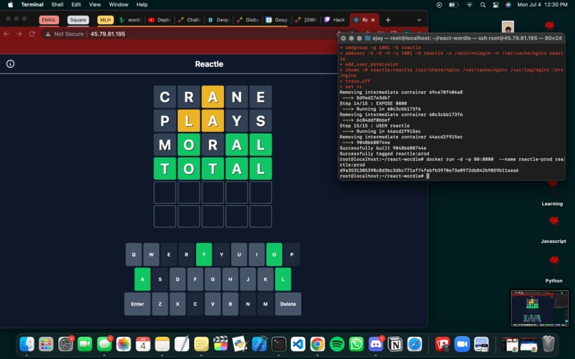Click the Not Secure site warning
The image size is (575, 359).
coord(64,33)
